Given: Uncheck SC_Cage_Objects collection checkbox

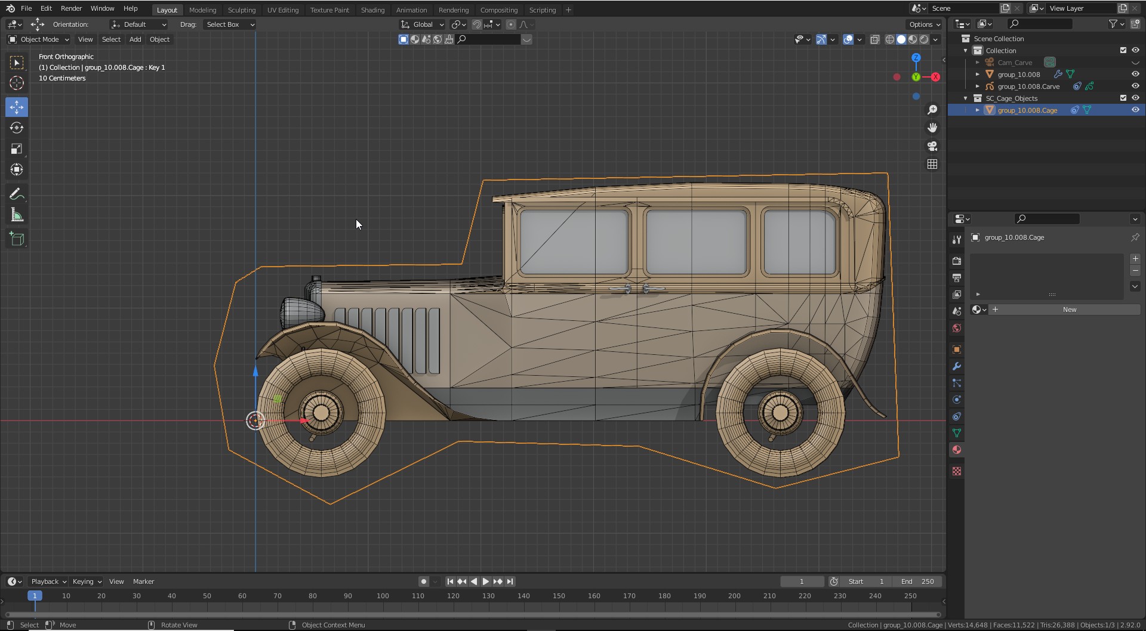Looking at the screenshot, I should coord(1123,98).
